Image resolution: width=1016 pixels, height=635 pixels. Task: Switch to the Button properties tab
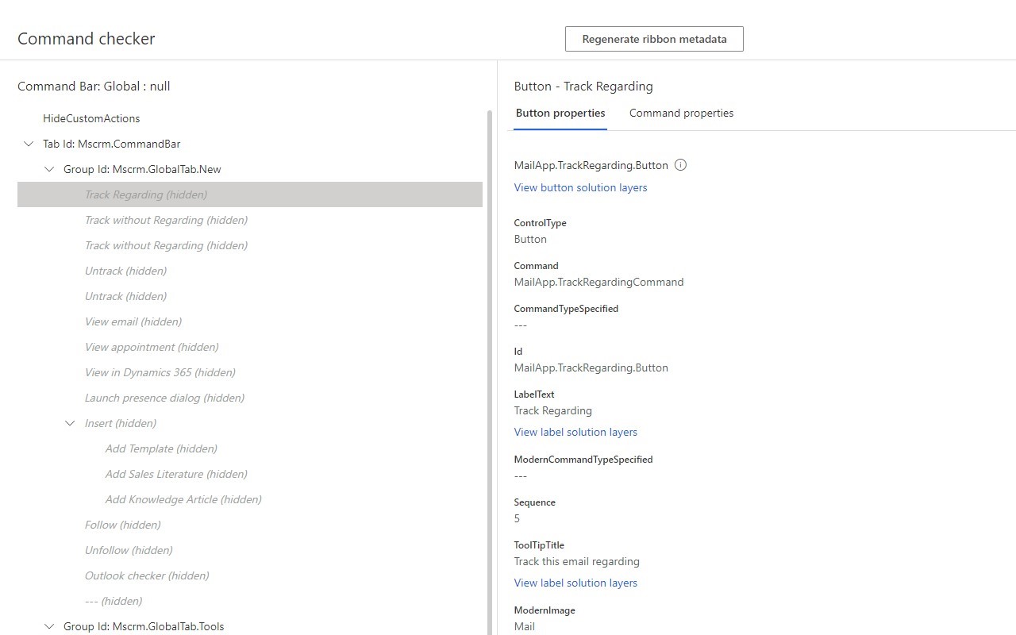[560, 113]
